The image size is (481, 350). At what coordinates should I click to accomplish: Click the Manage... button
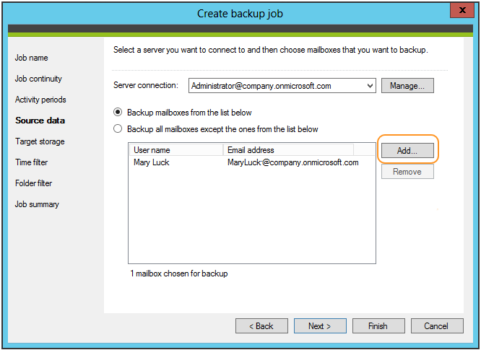(407, 85)
